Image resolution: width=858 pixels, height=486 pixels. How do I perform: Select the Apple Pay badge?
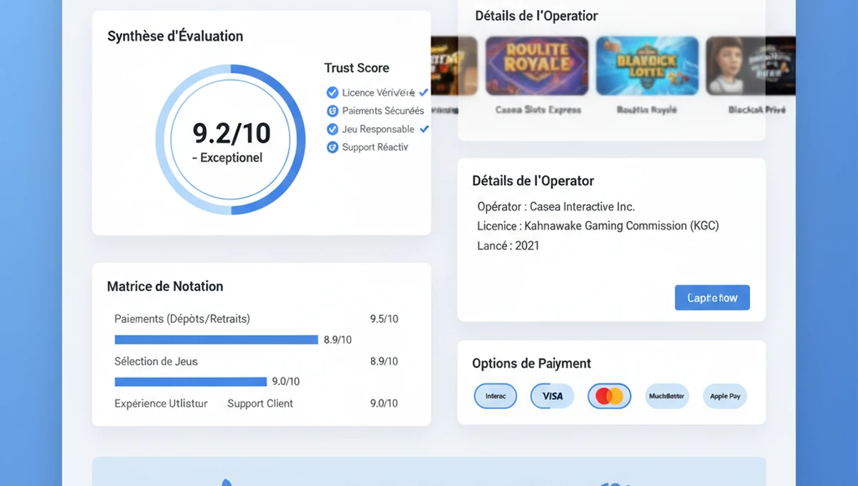[725, 395]
